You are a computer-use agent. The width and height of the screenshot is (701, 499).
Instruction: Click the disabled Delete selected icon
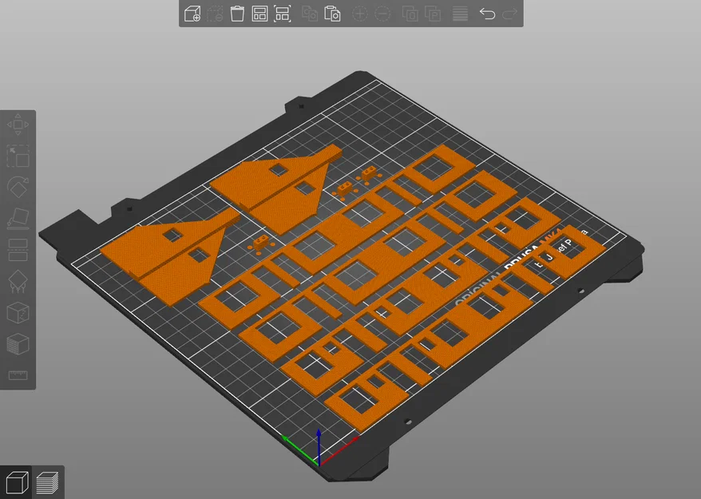(x=215, y=14)
